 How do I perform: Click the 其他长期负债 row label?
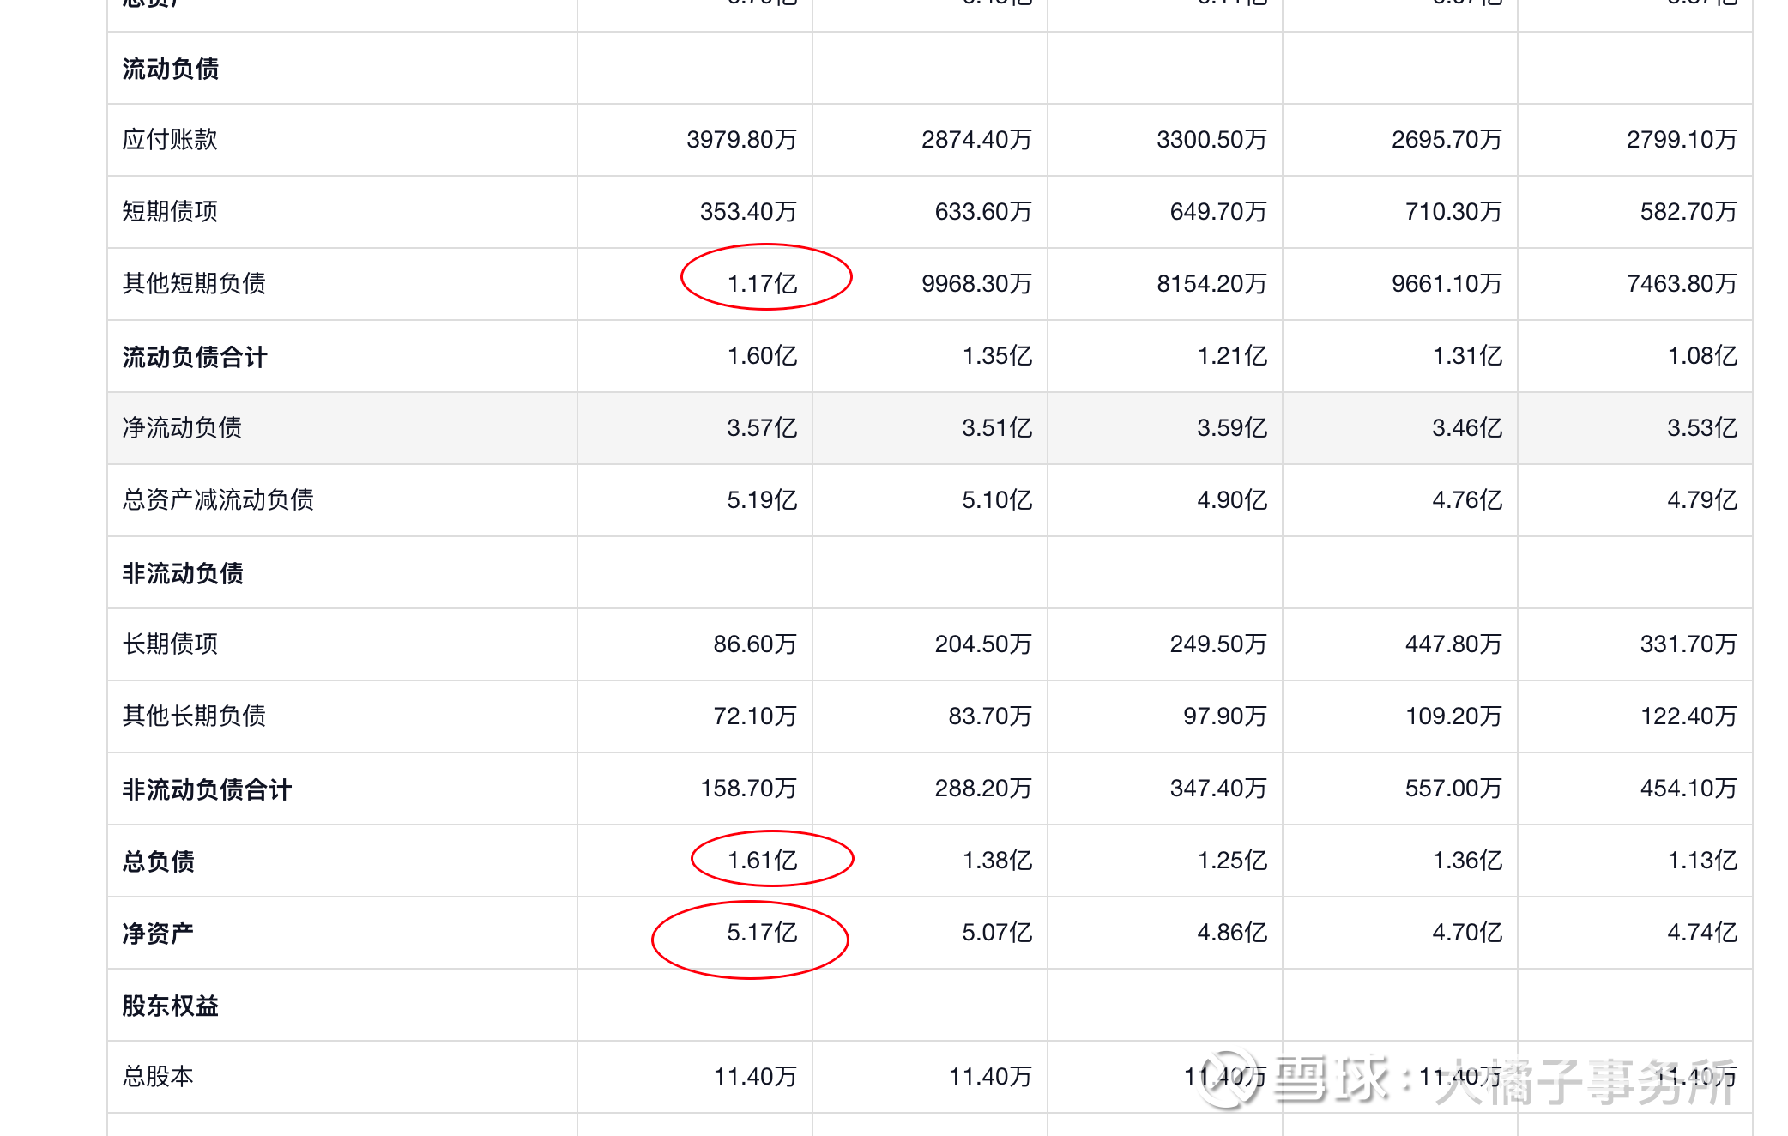[x=194, y=716]
